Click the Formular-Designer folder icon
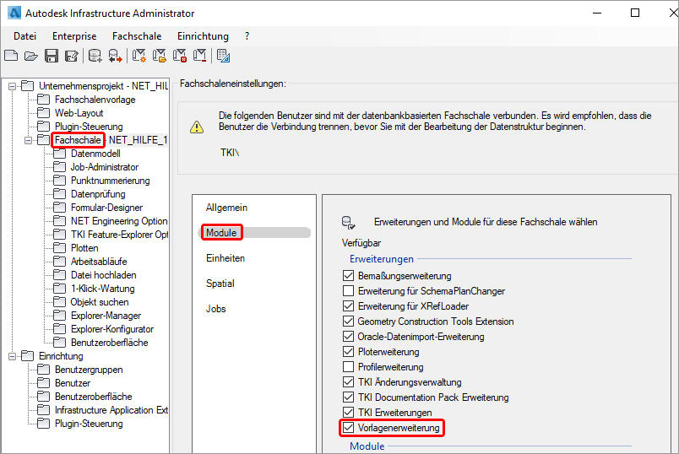 pos(59,208)
